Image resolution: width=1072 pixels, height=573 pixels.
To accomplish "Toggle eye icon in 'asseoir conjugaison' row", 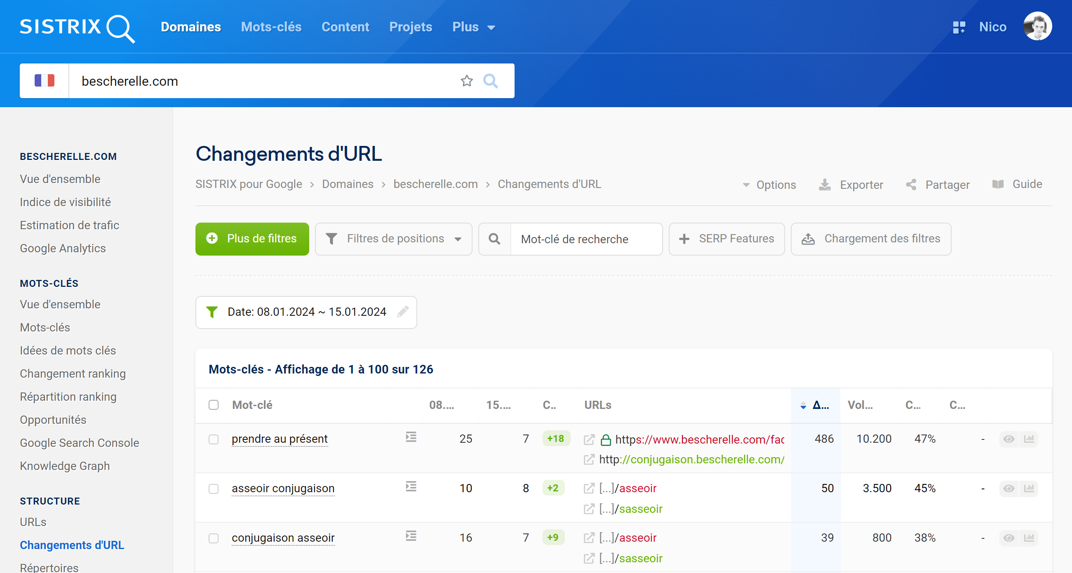I will click(x=1009, y=488).
